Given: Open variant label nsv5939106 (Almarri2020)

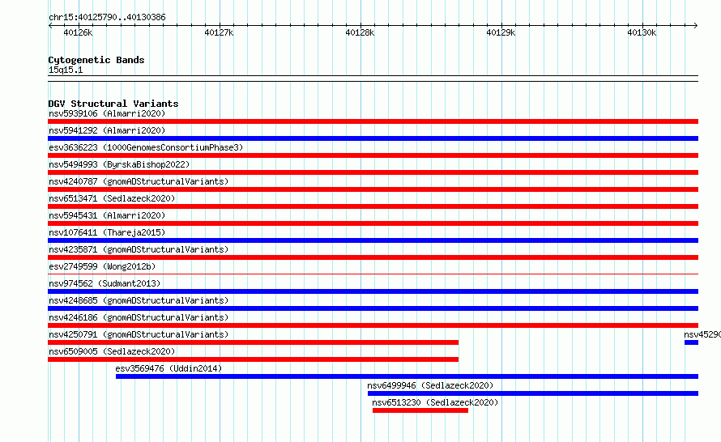Looking at the screenshot, I should (x=107, y=113).
